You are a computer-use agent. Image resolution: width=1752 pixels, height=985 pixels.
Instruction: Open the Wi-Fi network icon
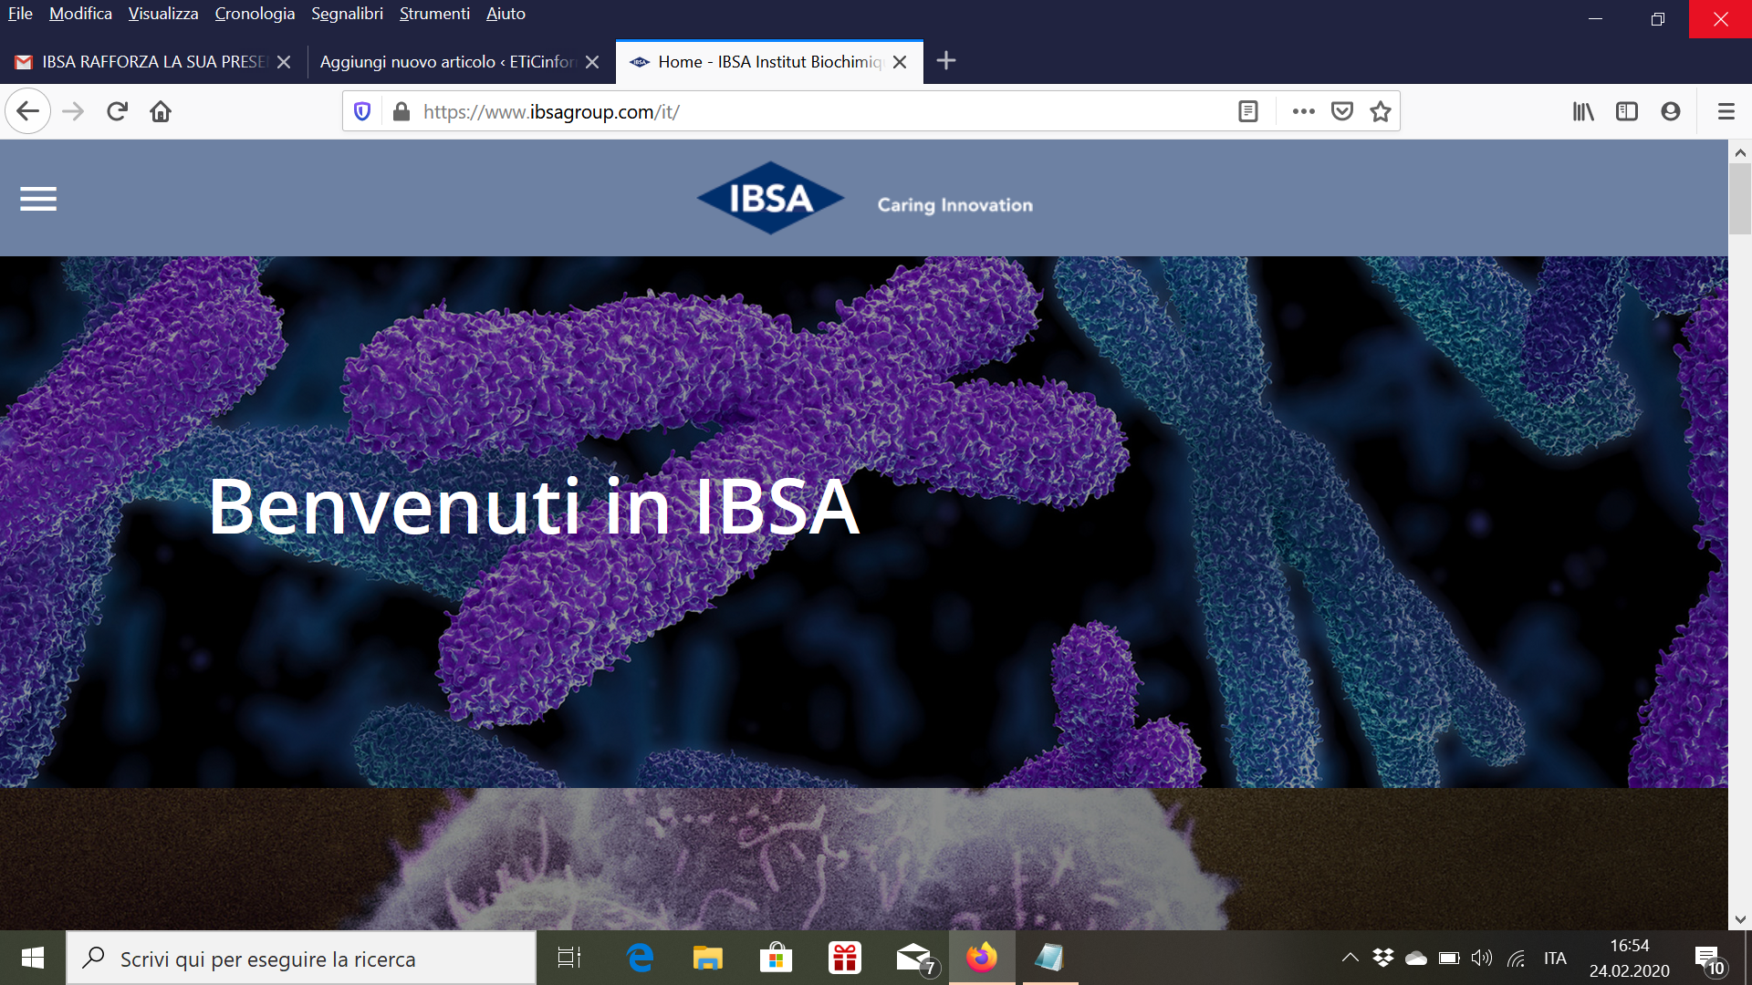pyautogui.click(x=1516, y=958)
